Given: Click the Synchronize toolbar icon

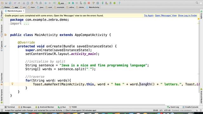Looking at the screenshot, I should [x=10, y=3].
